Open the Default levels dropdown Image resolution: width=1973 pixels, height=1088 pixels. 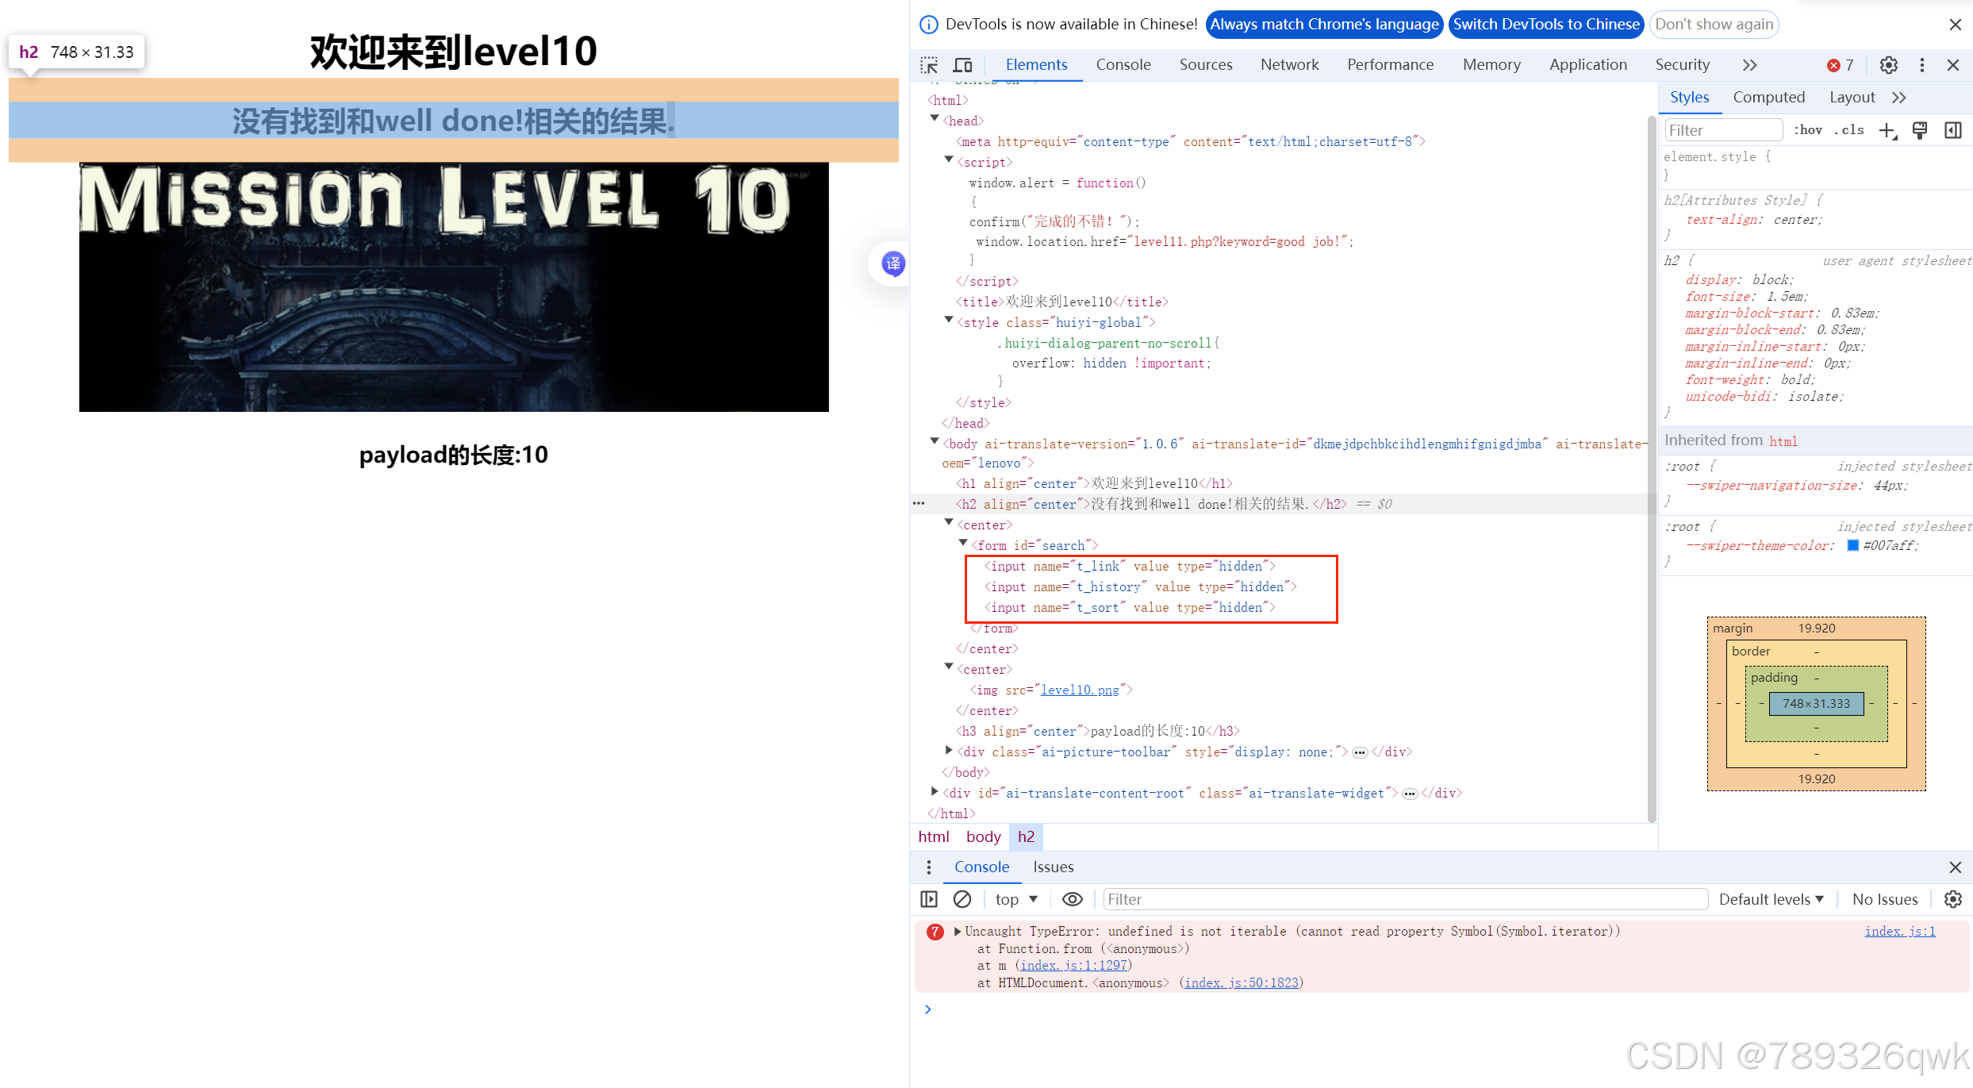point(1771,899)
